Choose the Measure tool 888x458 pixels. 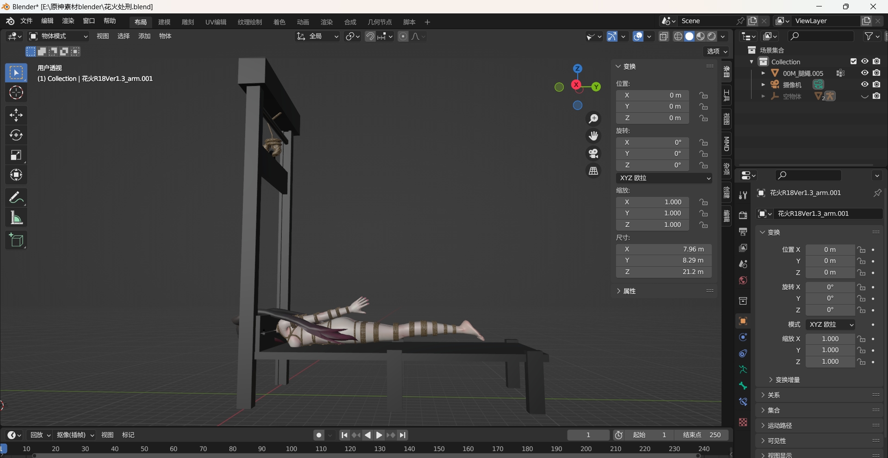[x=16, y=217]
